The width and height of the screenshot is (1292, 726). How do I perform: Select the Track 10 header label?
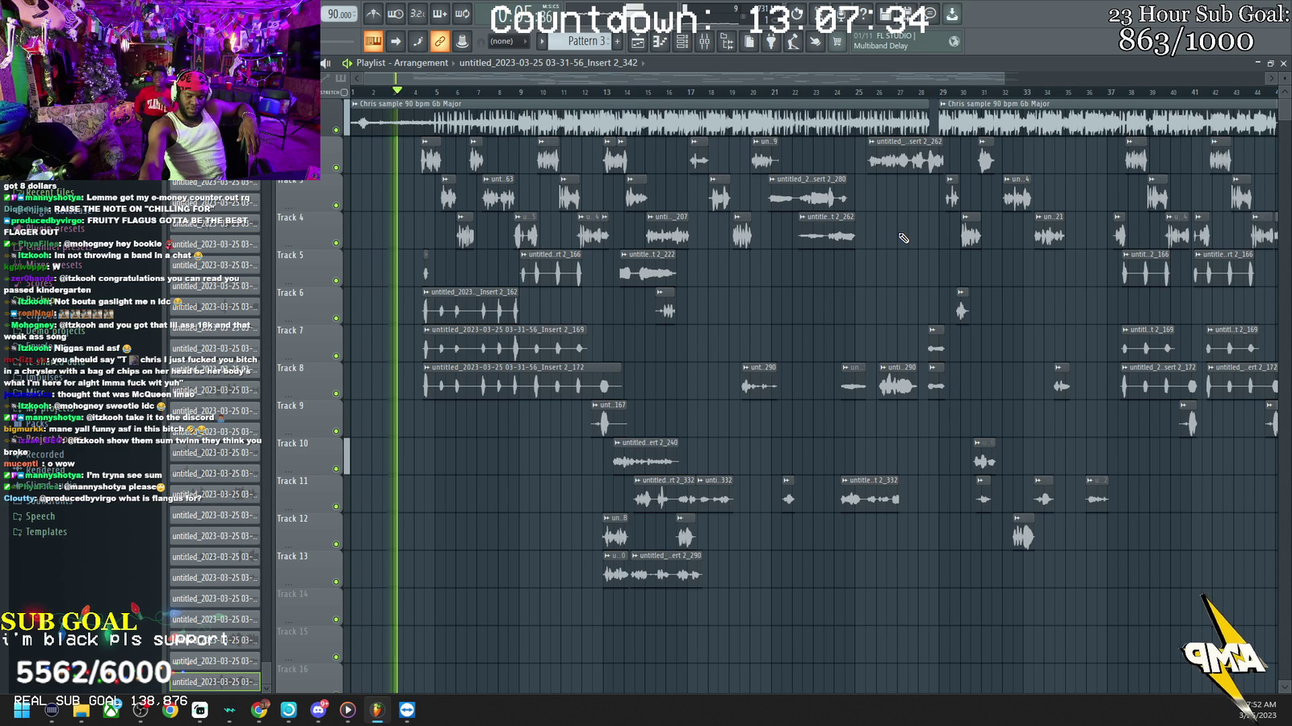[x=292, y=444]
